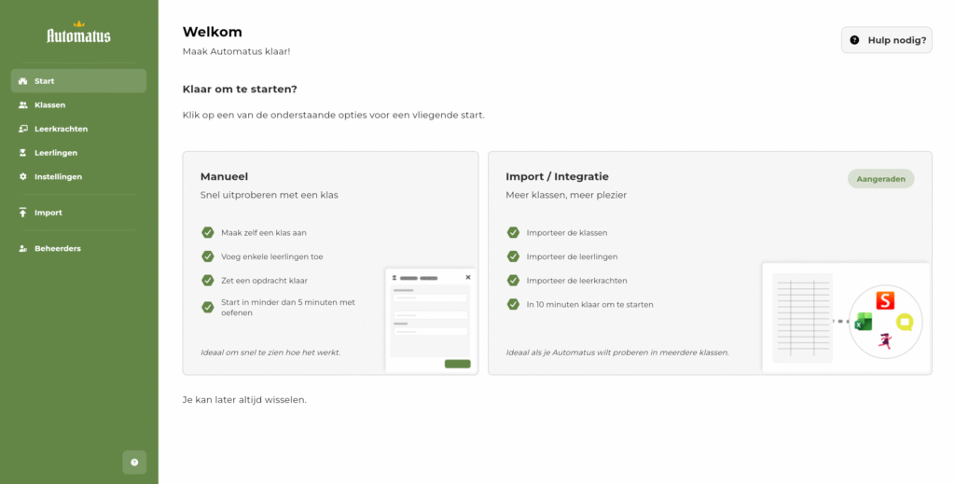Select the Import / Integratie card title
Viewport: 955px width, 484px height.
pos(557,176)
